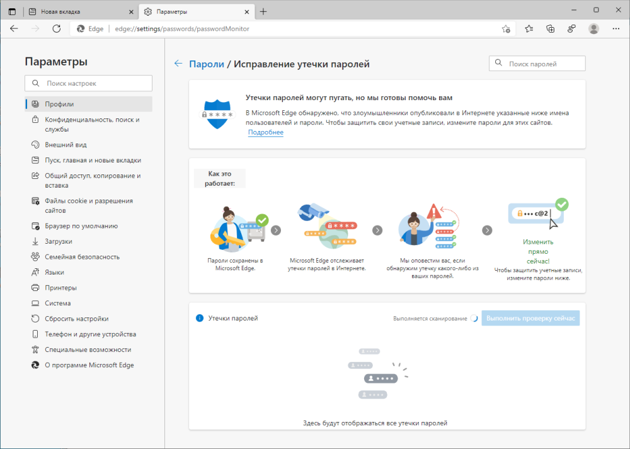The width and height of the screenshot is (630, 449).
Task: Open Конфиденциальность, поиск и службы section
Action: 88,125
